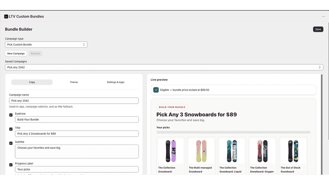This screenshot has width=329, height=185.
Task: Click the BUILD YOUR BUNDLE eyebrow badge
Action: point(172,107)
